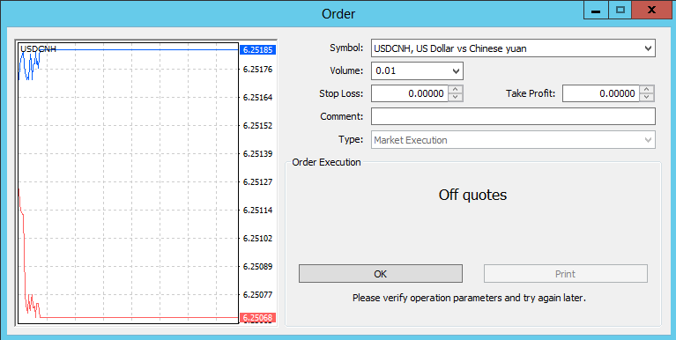Viewport: 676px width, 340px height.
Task: Click the disabled Type dropdown
Action: 513,140
